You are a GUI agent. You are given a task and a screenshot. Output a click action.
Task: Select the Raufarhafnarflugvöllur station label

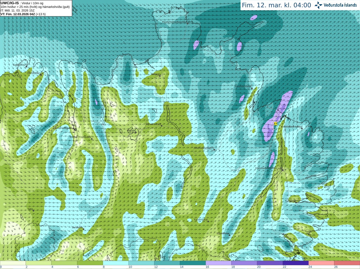tap(174, 22)
